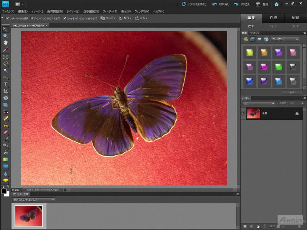Screen dimensions: 307x230
Task: Activate the Crop tool
Action: 5,91
